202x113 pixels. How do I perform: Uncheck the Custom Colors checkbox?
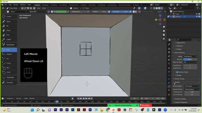pos(177,72)
